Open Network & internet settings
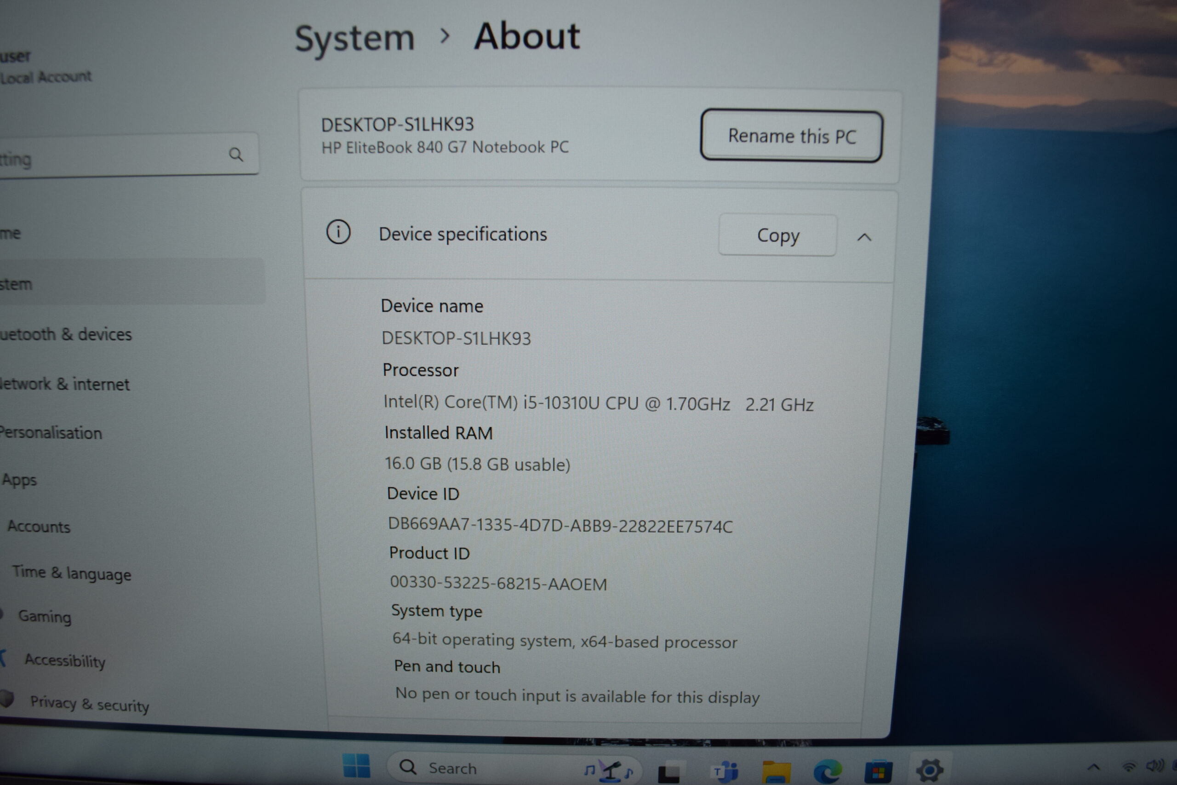This screenshot has width=1177, height=785. 64,384
